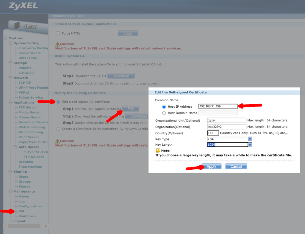
Task: Open the Key Length dropdown
Action: 250,145
